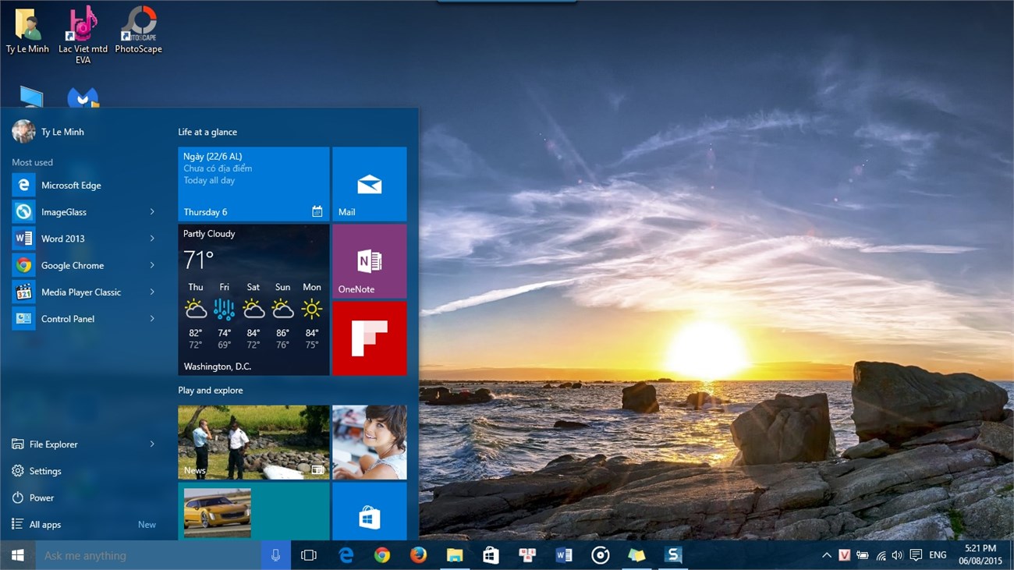Image resolution: width=1014 pixels, height=570 pixels.
Task: Open File Explorer from the taskbar
Action: (x=455, y=555)
